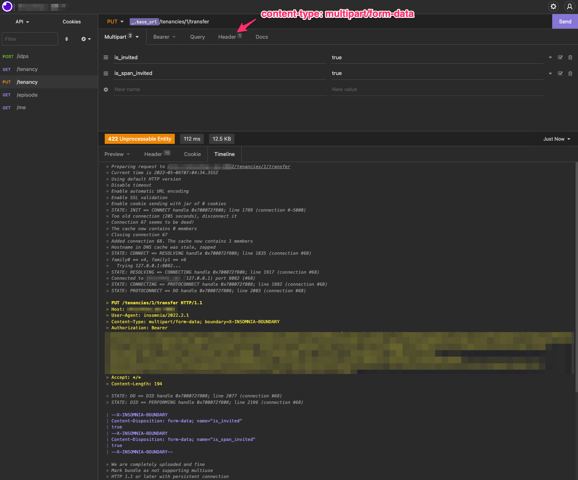578x480 pixels.
Task: Click the 422 Unprocessable Entity status badge
Action: 140,139
